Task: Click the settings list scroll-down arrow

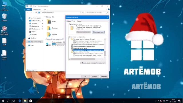Action: tap(105, 57)
